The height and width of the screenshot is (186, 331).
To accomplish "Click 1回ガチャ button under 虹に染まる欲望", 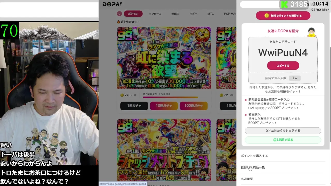I will click(134, 106).
